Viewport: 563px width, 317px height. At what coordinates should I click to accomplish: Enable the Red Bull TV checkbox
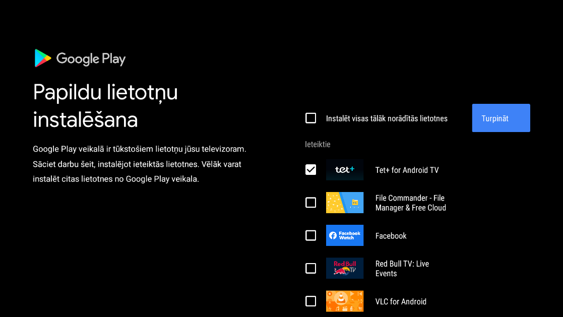[x=310, y=268]
